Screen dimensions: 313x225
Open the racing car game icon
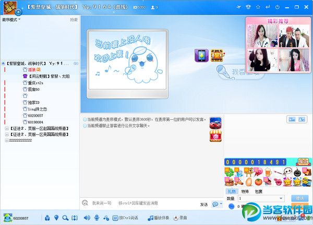tap(215, 123)
